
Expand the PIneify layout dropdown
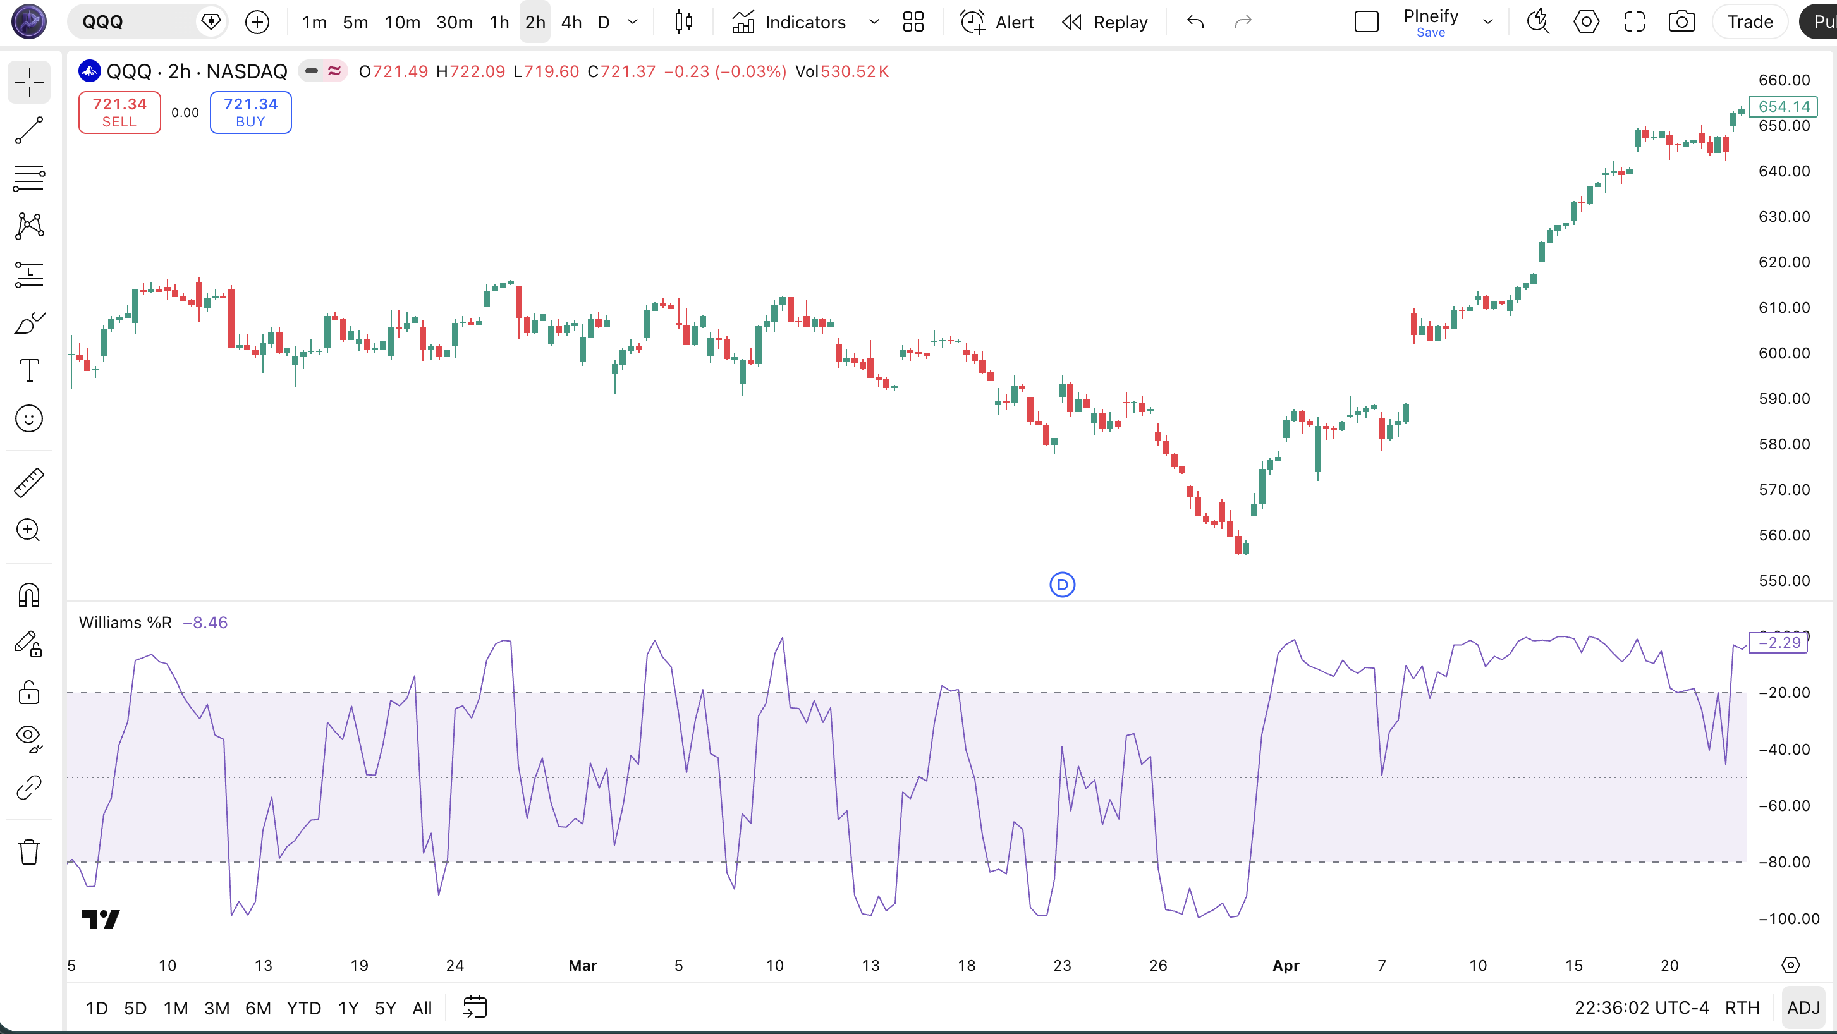[1487, 22]
